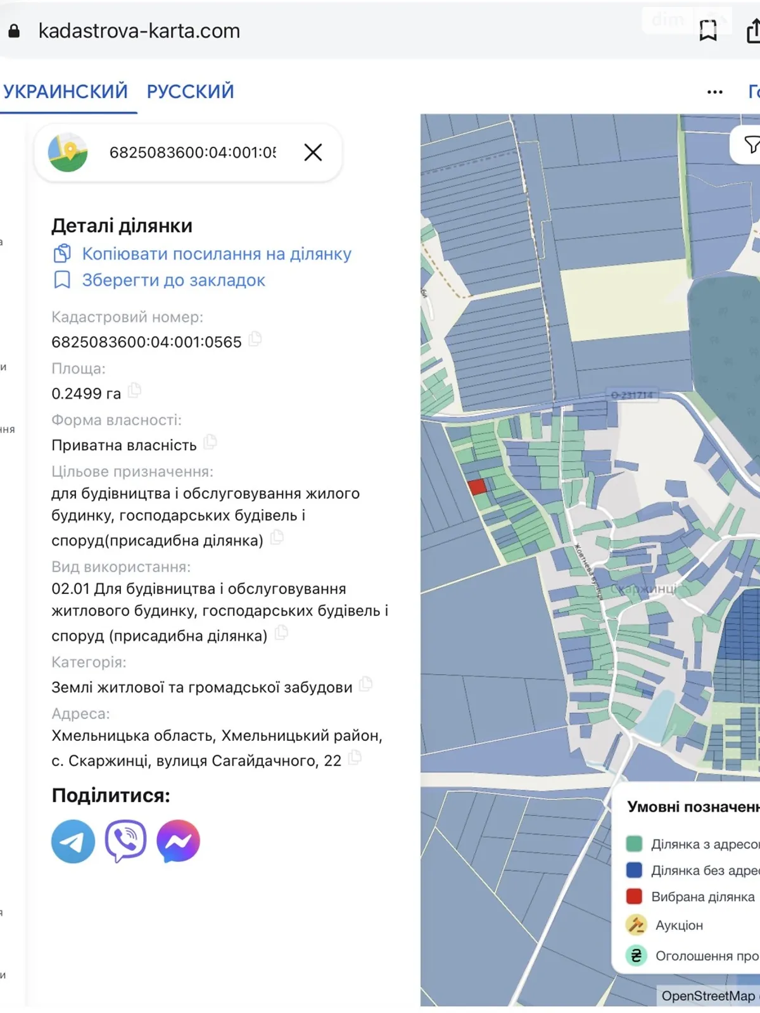Copy the area 0.2499 га value
760x1013 pixels.
[x=134, y=391]
